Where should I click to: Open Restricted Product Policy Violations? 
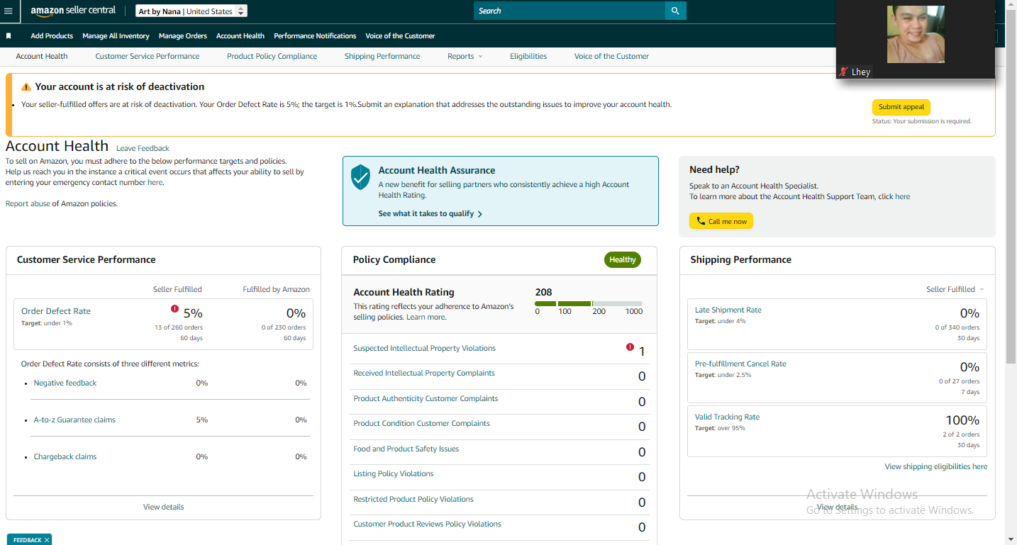point(413,499)
